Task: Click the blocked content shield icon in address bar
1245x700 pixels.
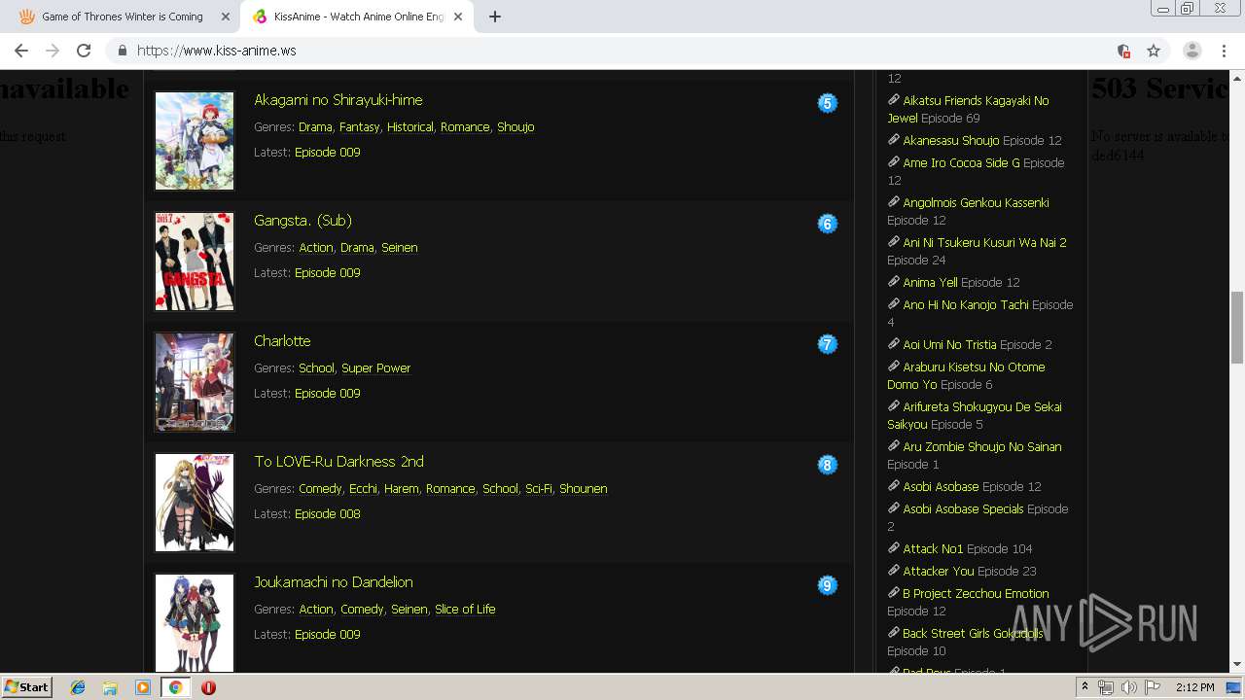Action: coord(1123,51)
